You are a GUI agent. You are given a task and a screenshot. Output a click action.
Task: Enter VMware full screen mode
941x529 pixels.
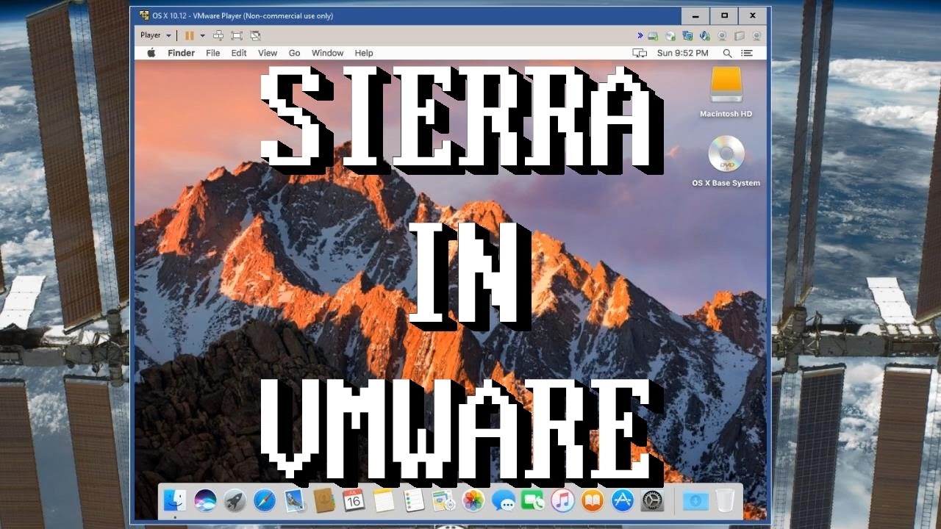pos(237,35)
